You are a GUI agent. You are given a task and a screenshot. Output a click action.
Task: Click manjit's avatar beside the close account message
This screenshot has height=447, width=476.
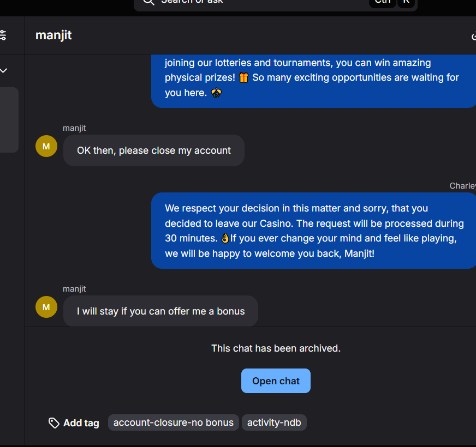tap(46, 146)
